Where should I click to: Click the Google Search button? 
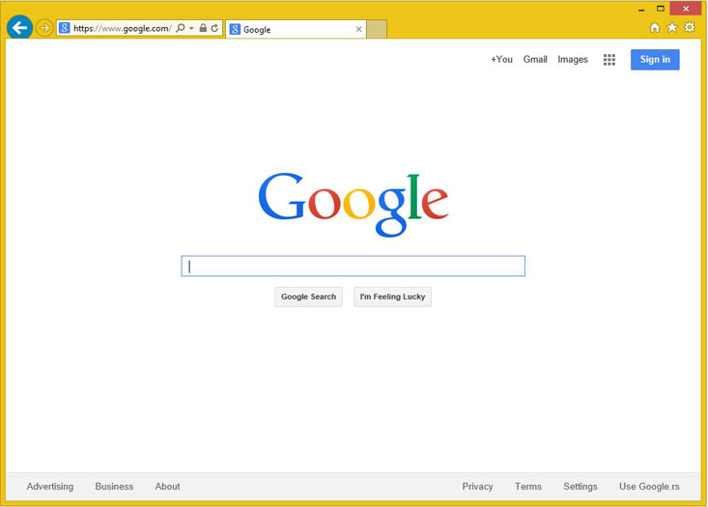pos(308,296)
